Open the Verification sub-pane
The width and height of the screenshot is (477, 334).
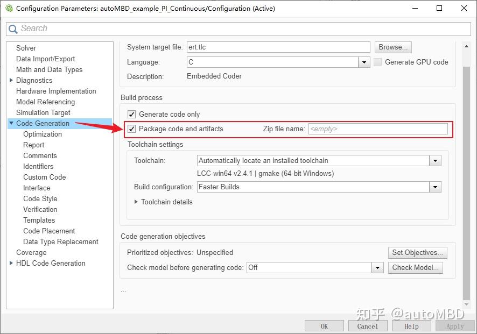click(x=40, y=209)
